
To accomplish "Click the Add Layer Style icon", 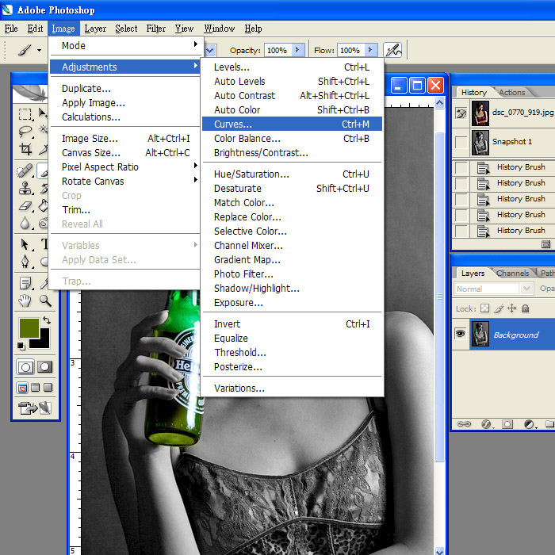I will (x=486, y=424).
